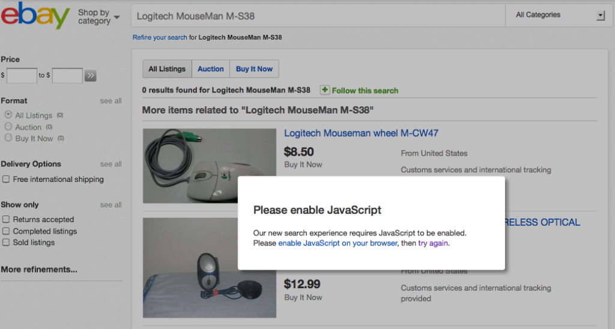The width and height of the screenshot is (615, 329).
Task: Open the white Mouseman wheel mouse thumbnail
Action: [209, 166]
